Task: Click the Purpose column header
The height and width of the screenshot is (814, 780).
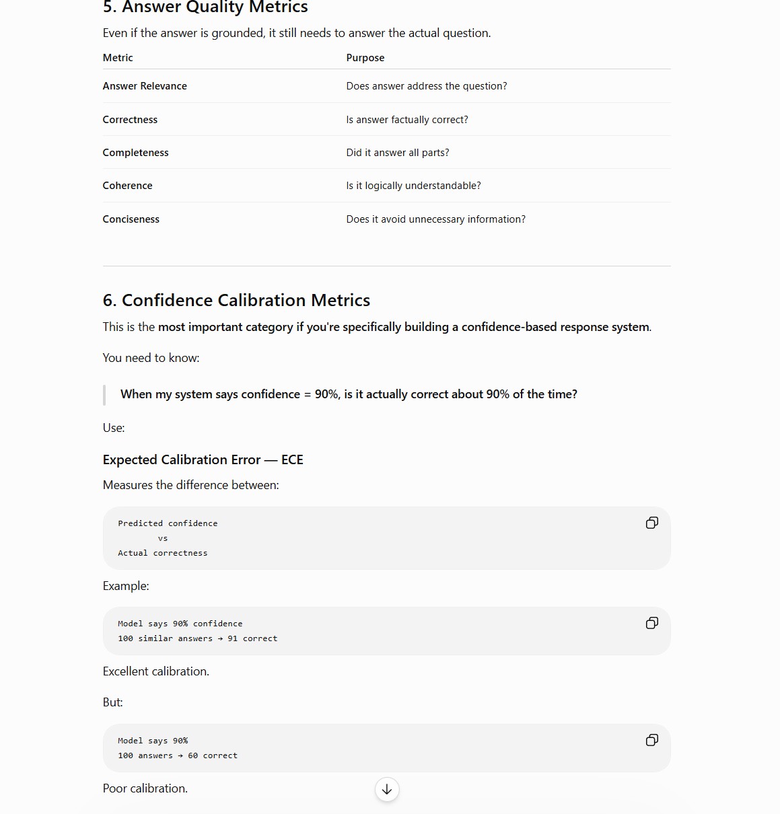Action: pyautogui.click(x=365, y=58)
